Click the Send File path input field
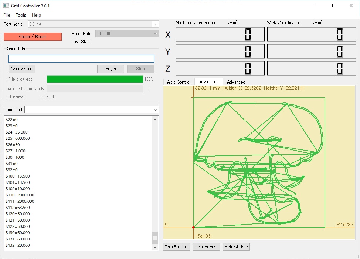 [81, 59]
